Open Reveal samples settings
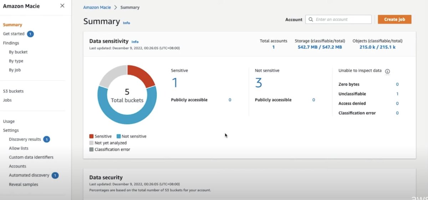Viewport: 428px width, 200px height. click(x=24, y=184)
